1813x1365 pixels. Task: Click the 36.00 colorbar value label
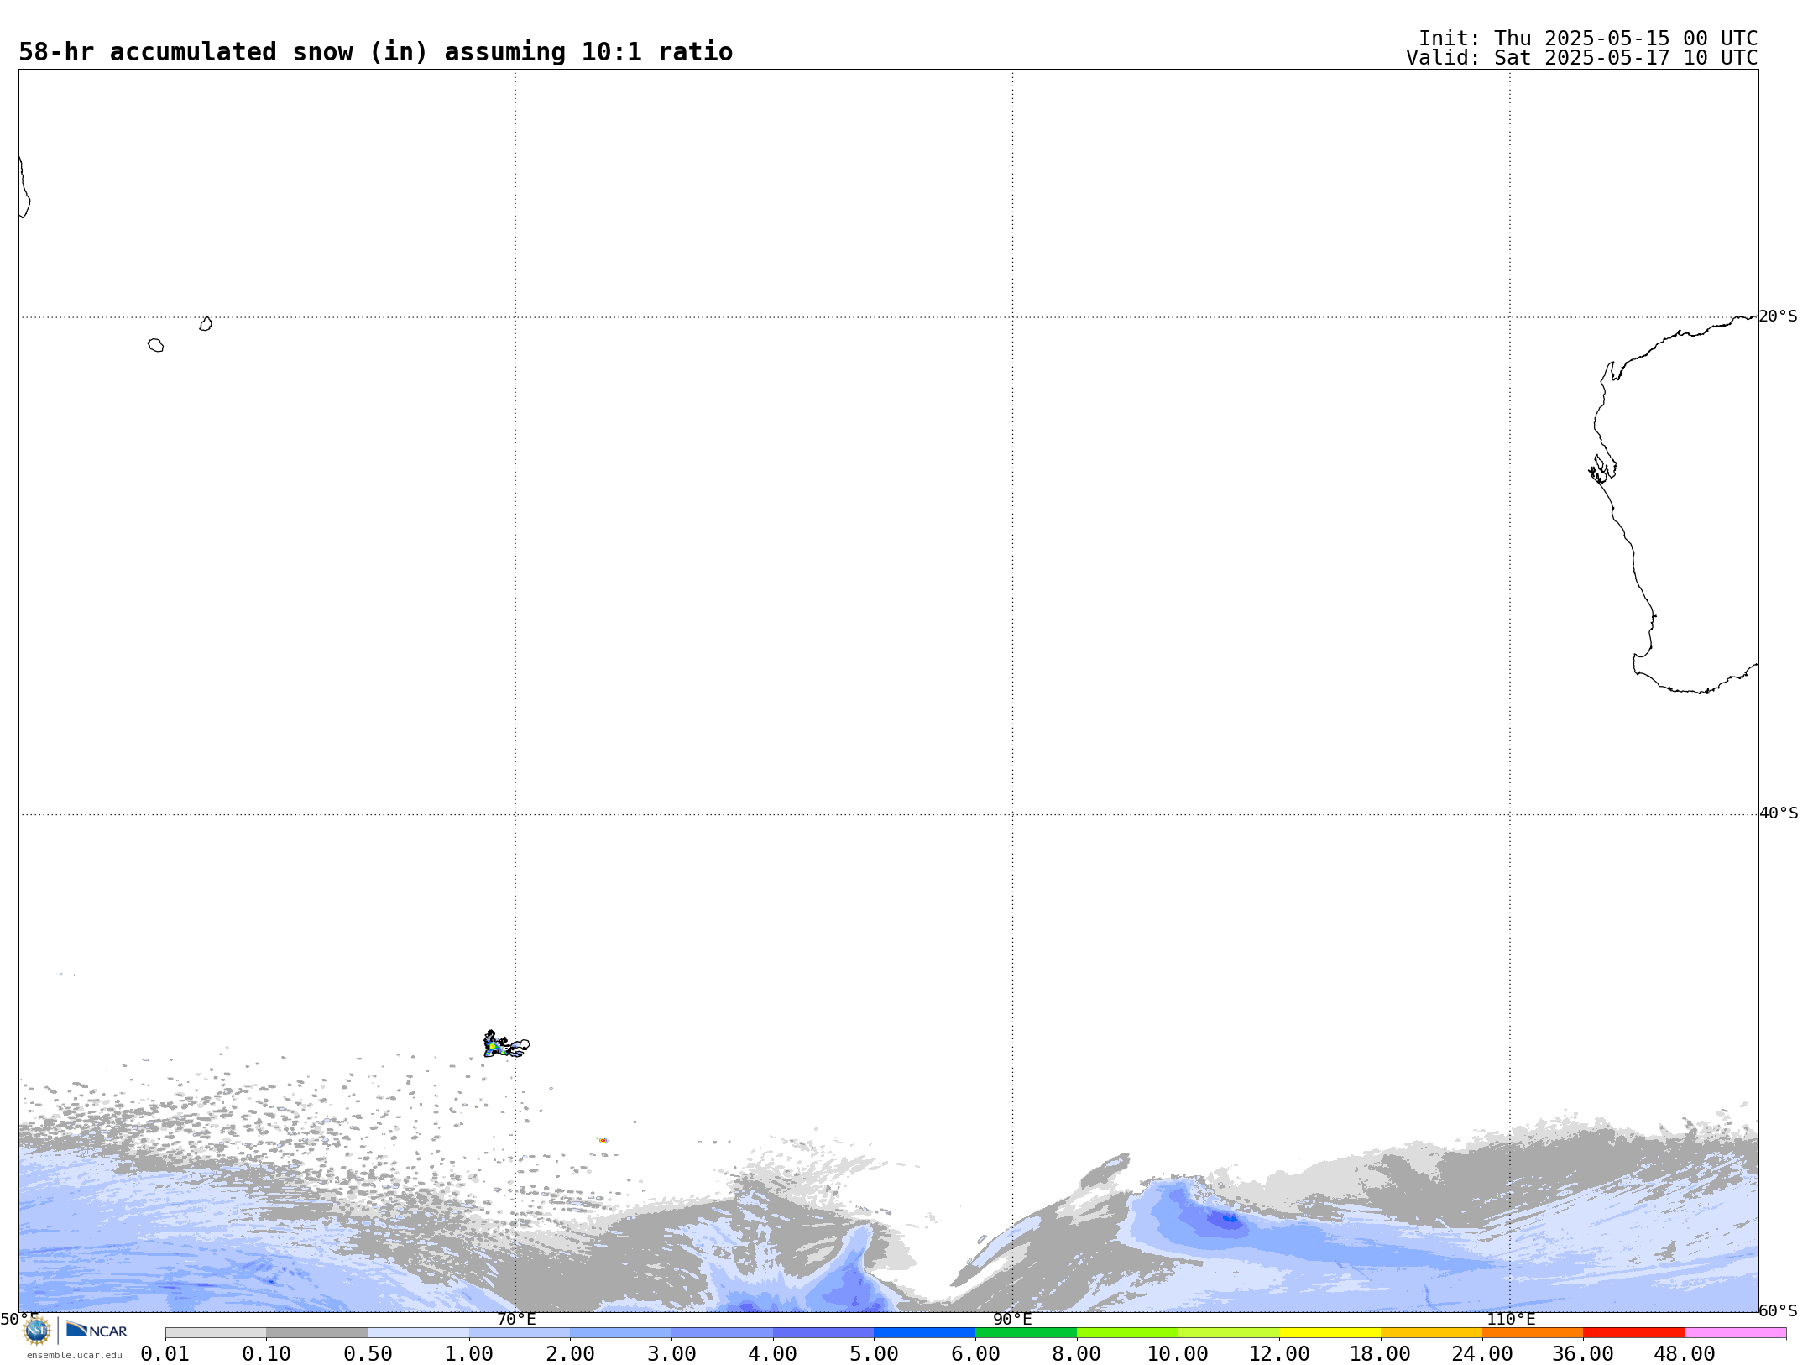[x=1583, y=1354]
